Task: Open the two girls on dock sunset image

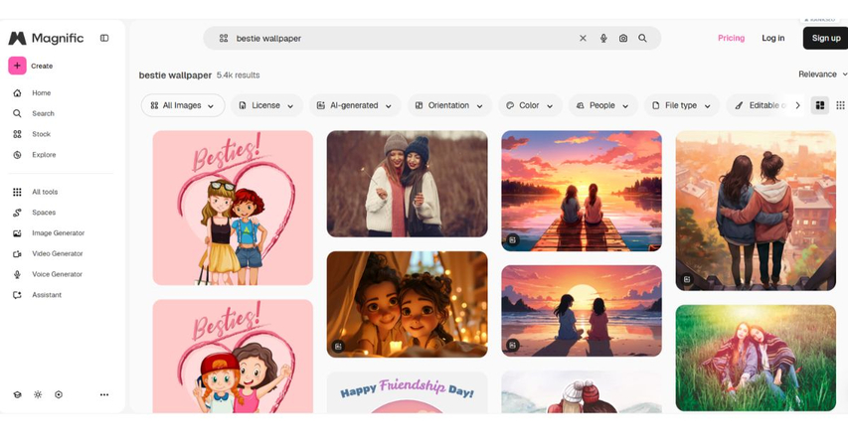Action: pyautogui.click(x=582, y=191)
